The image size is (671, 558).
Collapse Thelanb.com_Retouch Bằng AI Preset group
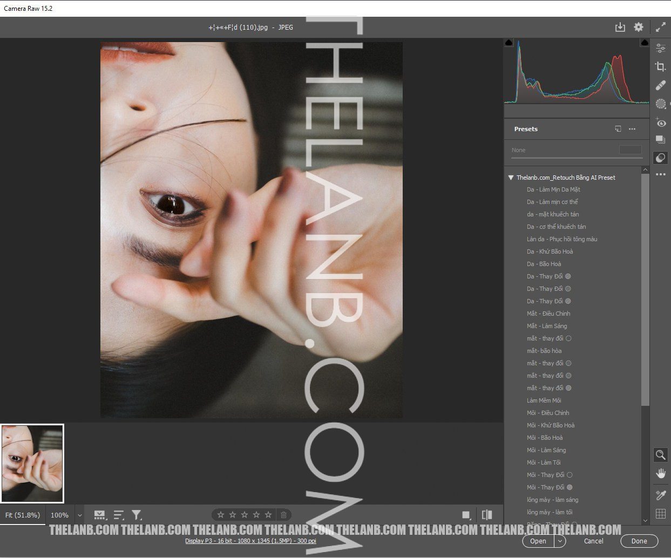coord(511,178)
